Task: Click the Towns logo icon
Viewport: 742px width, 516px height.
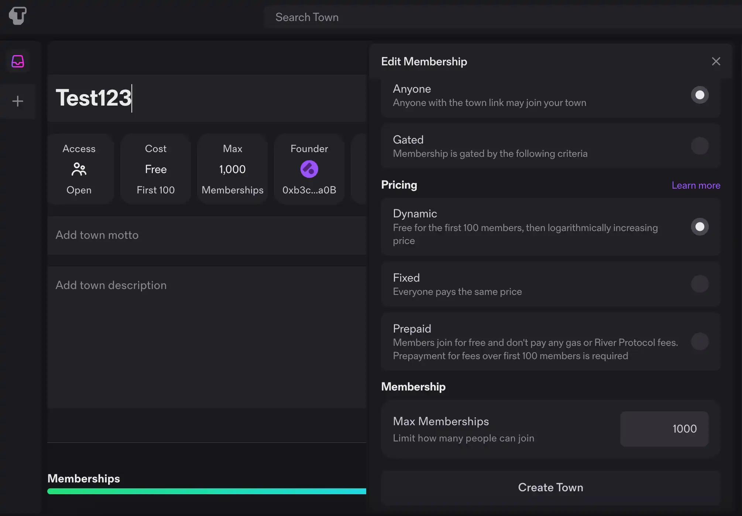Action: point(17,16)
